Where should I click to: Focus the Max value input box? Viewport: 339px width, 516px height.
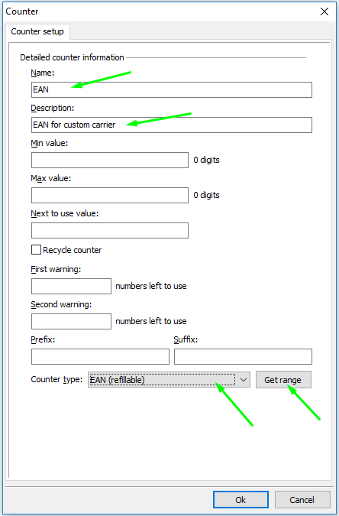[110, 195]
